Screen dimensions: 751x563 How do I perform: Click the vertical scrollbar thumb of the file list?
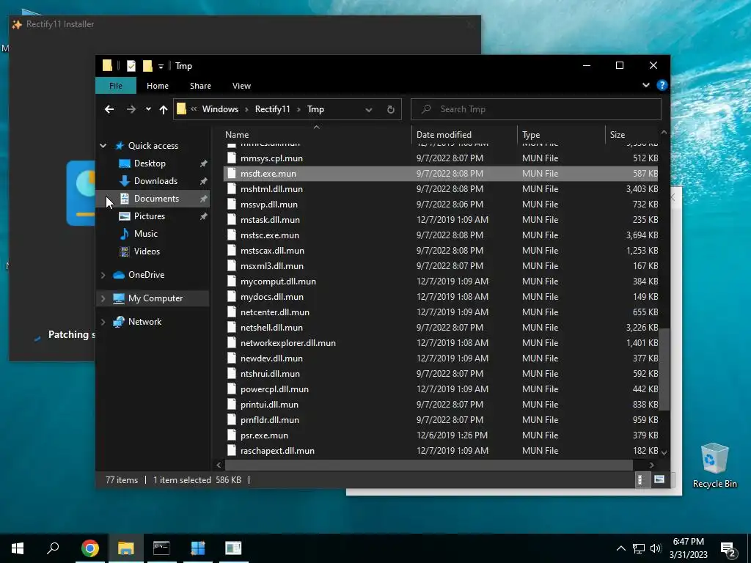[x=664, y=369]
